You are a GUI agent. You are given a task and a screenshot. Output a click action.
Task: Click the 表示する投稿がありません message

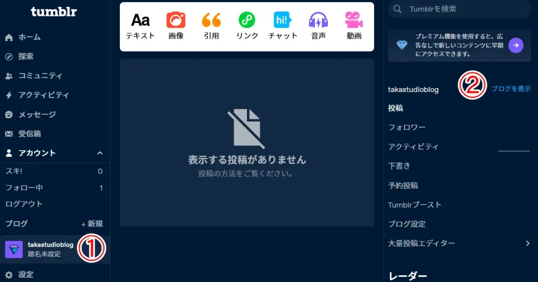[x=247, y=160]
